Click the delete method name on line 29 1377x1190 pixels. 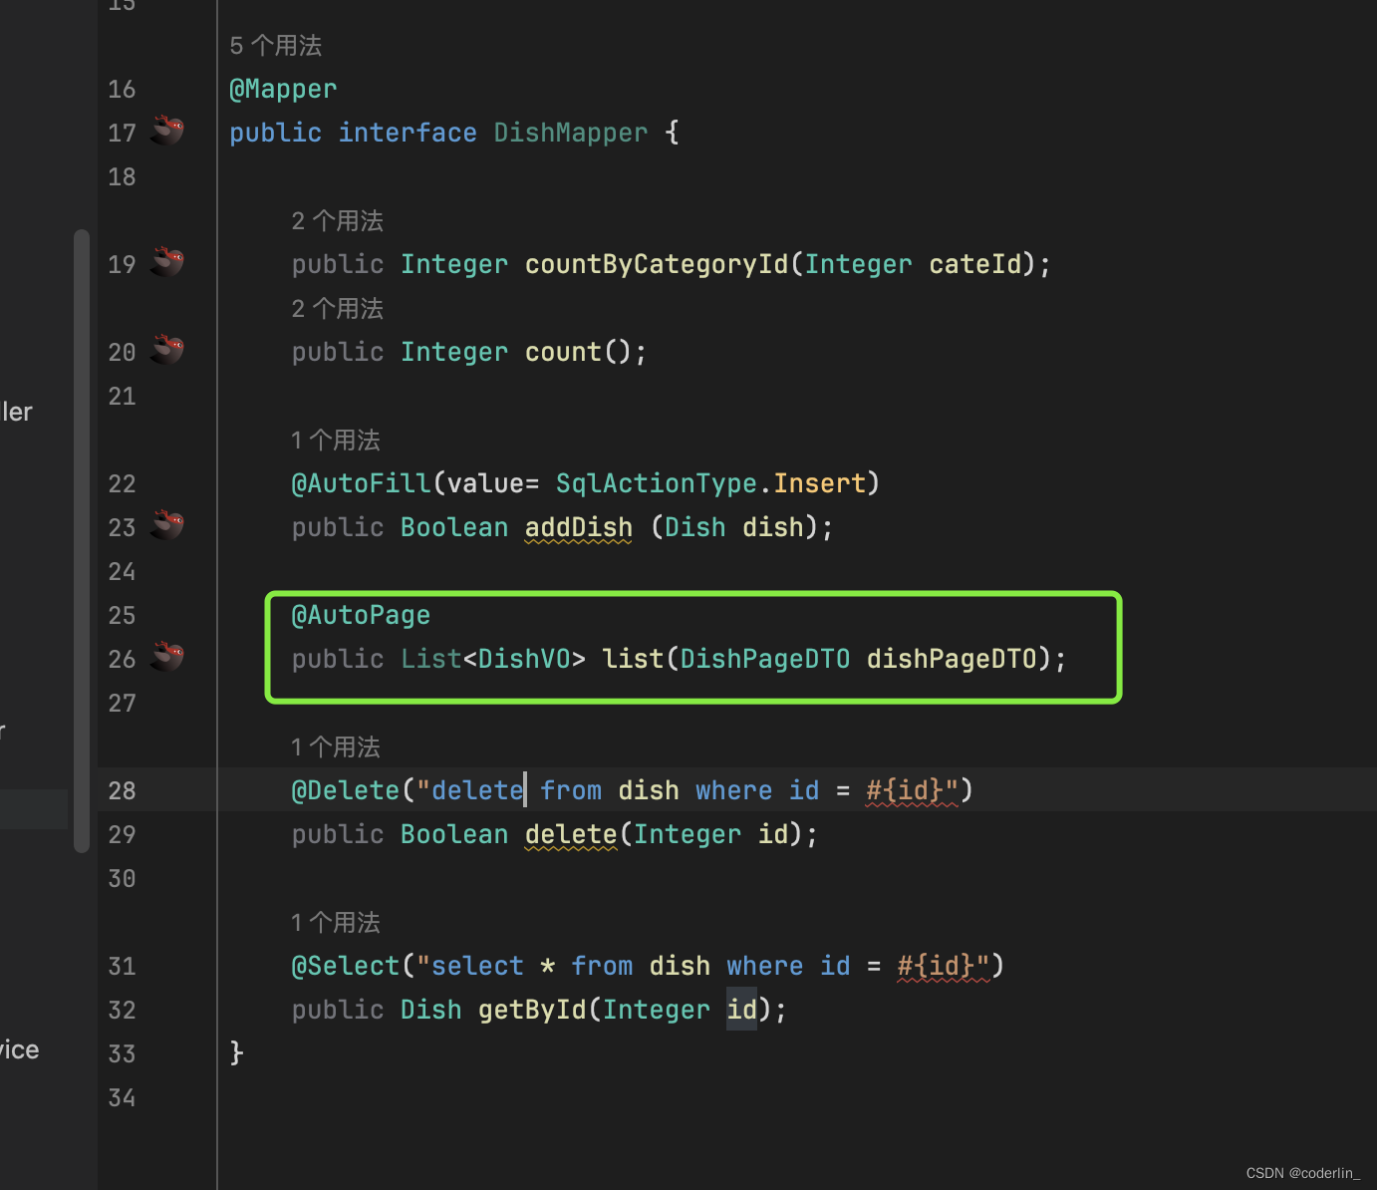[571, 834]
